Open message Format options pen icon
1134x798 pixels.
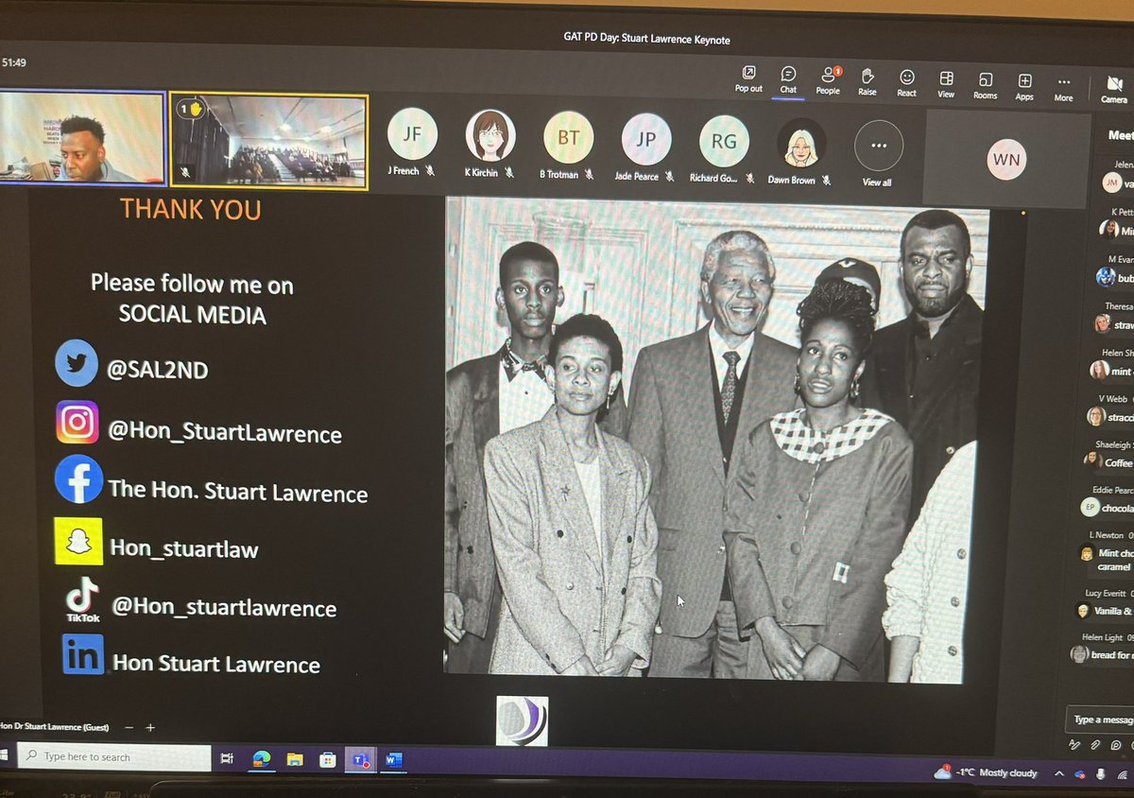[1074, 745]
